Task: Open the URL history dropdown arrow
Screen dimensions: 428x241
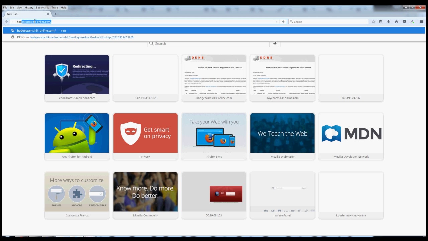Action: pyautogui.click(x=276, y=21)
